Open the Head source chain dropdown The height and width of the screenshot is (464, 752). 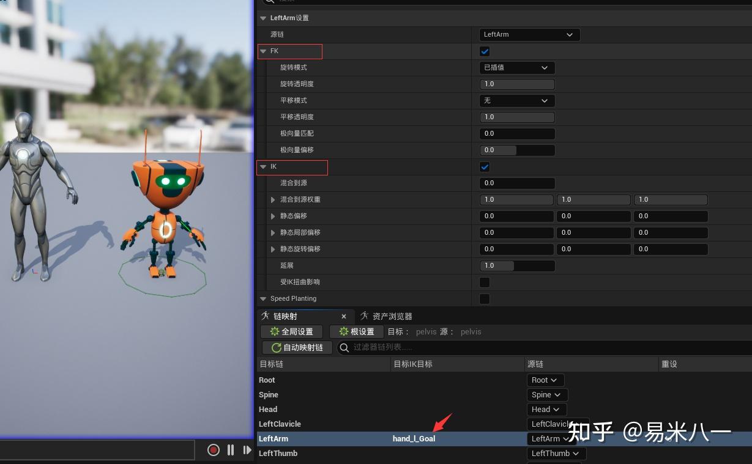pos(546,409)
